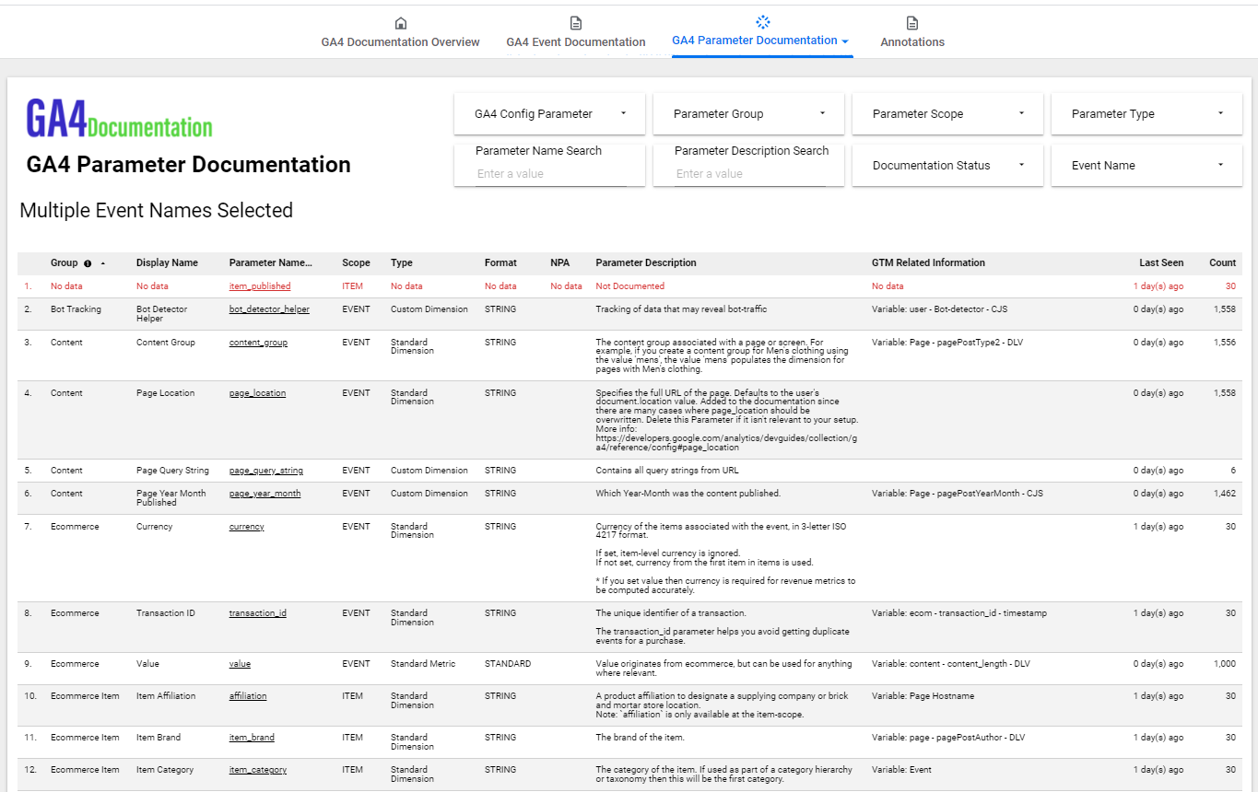Click Variable: user - Bot-detector - CJS text
1258x792 pixels.
[939, 309]
